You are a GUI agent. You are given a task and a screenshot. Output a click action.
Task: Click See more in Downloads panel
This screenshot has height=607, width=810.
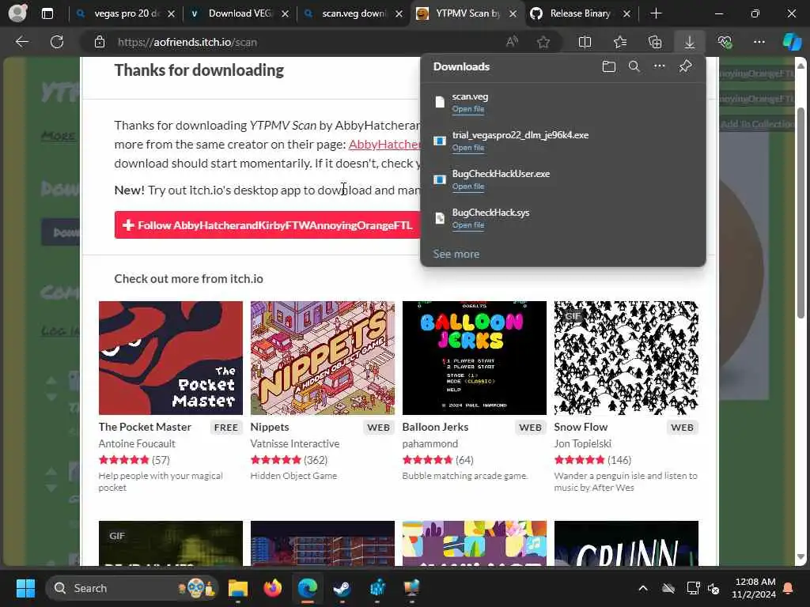tap(456, 254)
